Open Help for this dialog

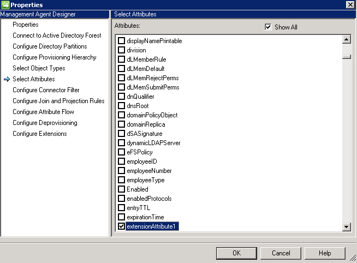(x=325, y=253)
